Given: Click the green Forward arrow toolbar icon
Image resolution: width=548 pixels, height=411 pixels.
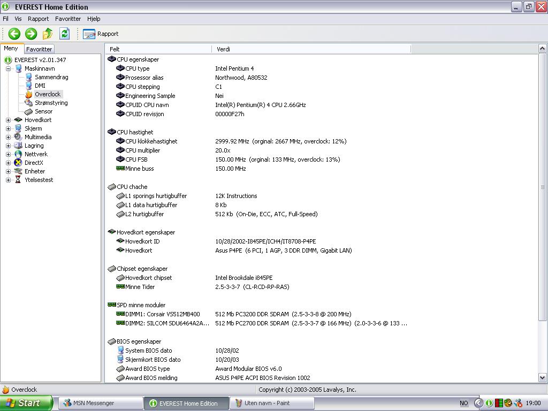Looking at the screenshot, I should pos(31,34).
